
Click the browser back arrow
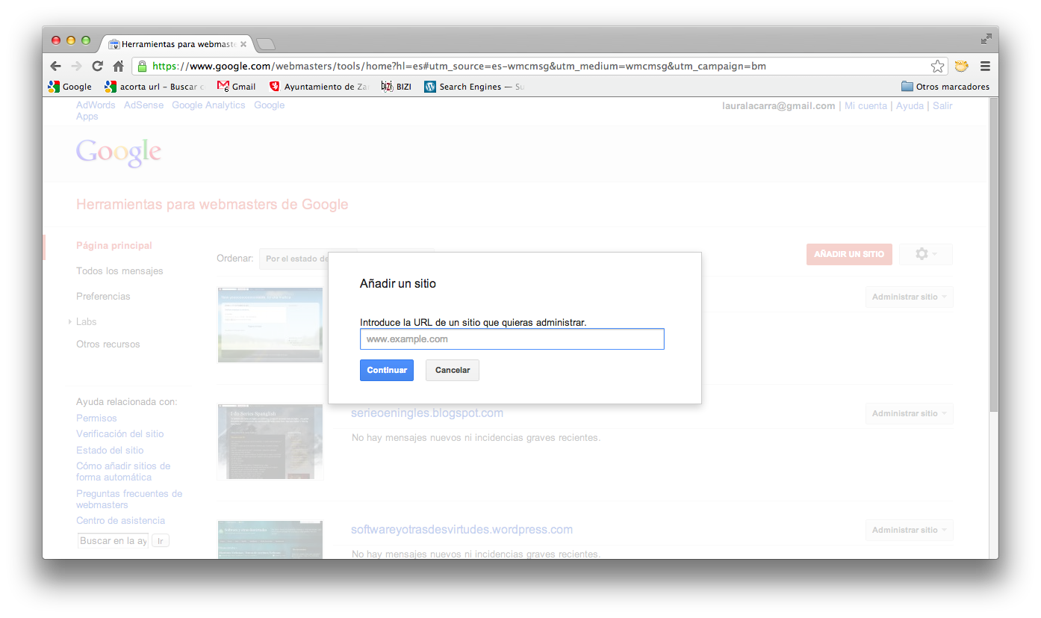[56, 66]
